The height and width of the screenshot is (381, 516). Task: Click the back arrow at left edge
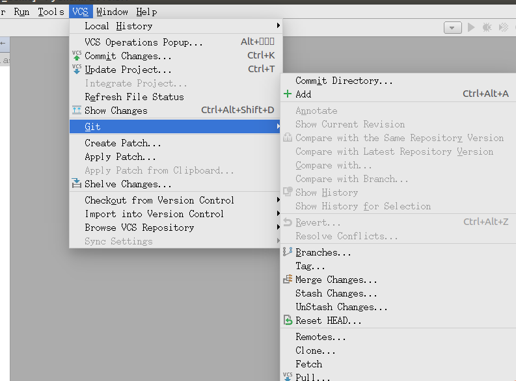coord(3,44)
